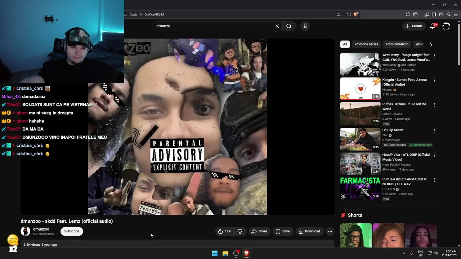
Task: Click the Share button under video
Action: point(259,231)
